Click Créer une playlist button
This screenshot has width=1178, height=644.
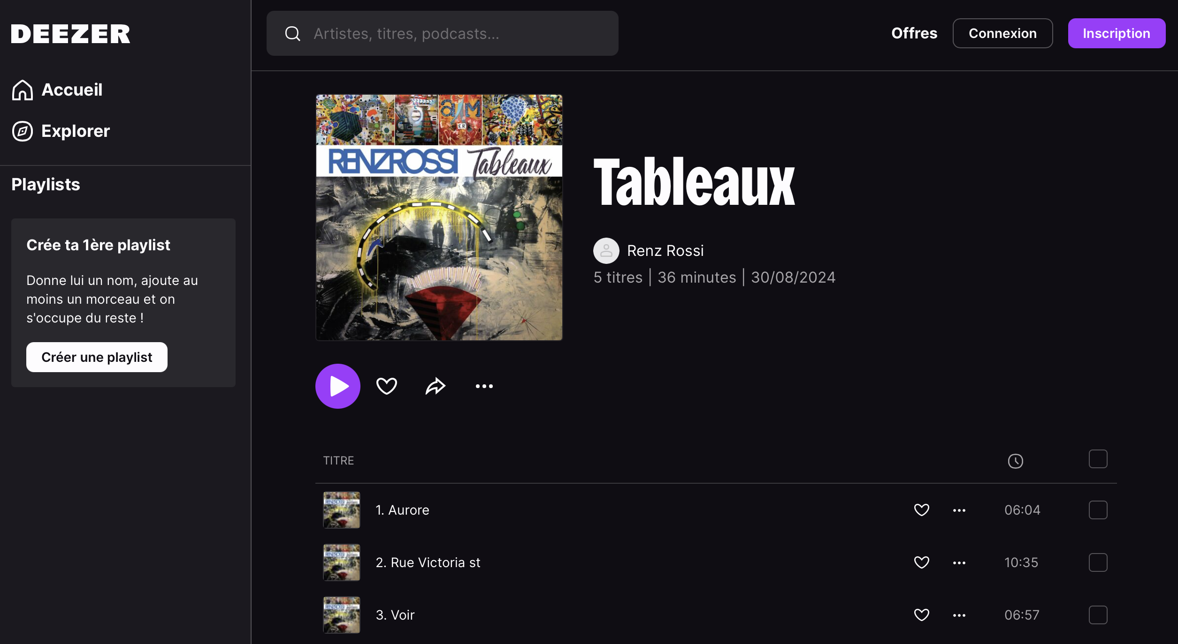[97, 357]
